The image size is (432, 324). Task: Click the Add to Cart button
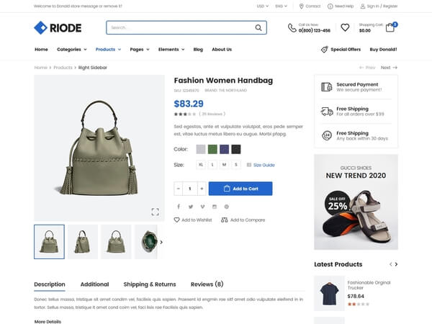[240, 189]
